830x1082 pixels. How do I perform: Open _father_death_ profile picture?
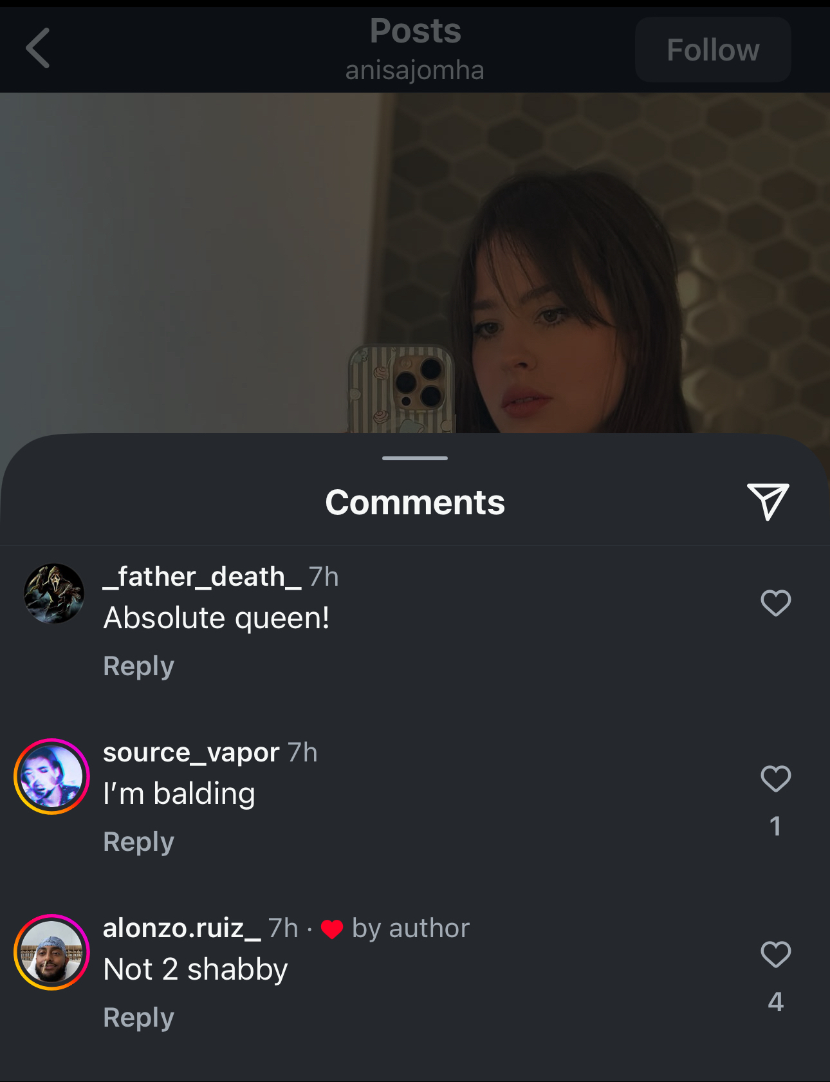click(x=54, y=593)
